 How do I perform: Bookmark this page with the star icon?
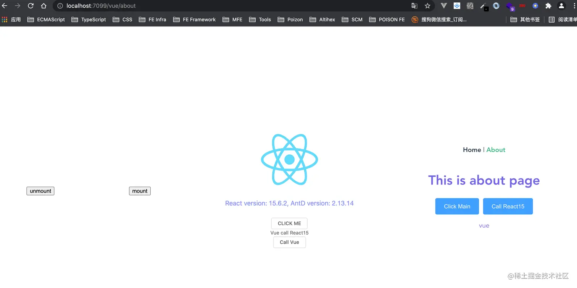tap(427, 6)
